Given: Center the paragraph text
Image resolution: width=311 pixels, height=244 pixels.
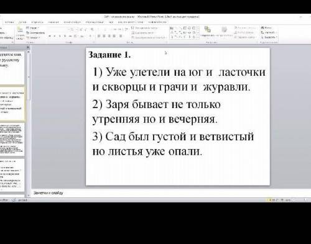Looking at the screenshot, I should pos(104,36).
